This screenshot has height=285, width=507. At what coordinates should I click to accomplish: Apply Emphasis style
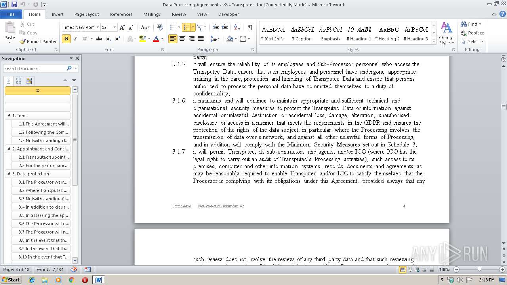point(331,33)
